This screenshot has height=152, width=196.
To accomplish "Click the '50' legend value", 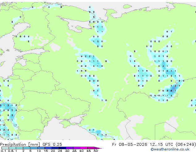I will tap(96, 151).
